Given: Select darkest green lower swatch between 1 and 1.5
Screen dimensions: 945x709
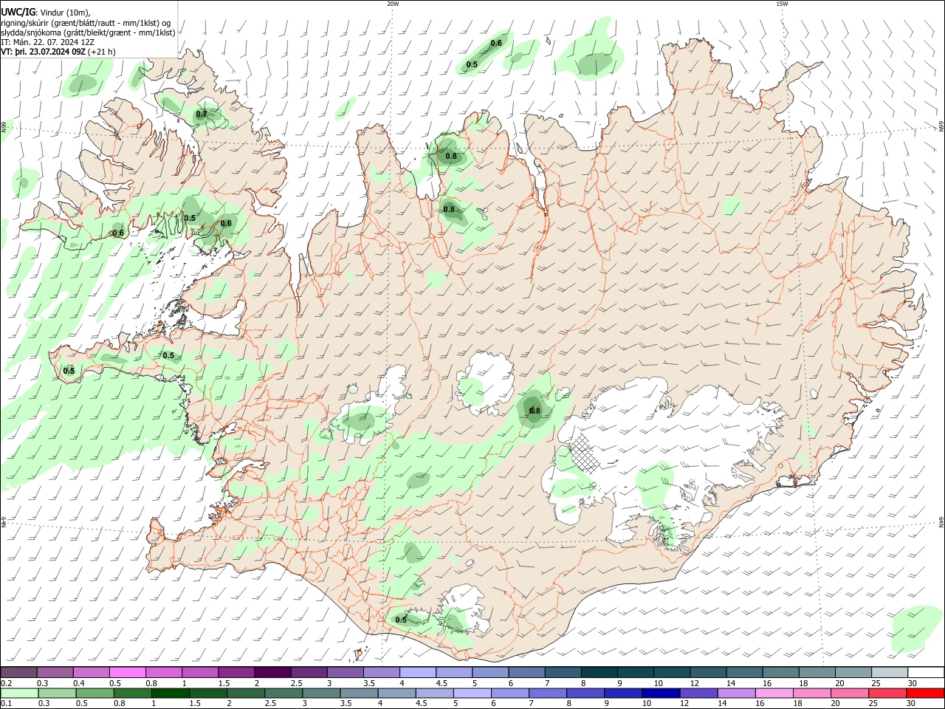Looking at the screenshot, I should click(171, 693).
